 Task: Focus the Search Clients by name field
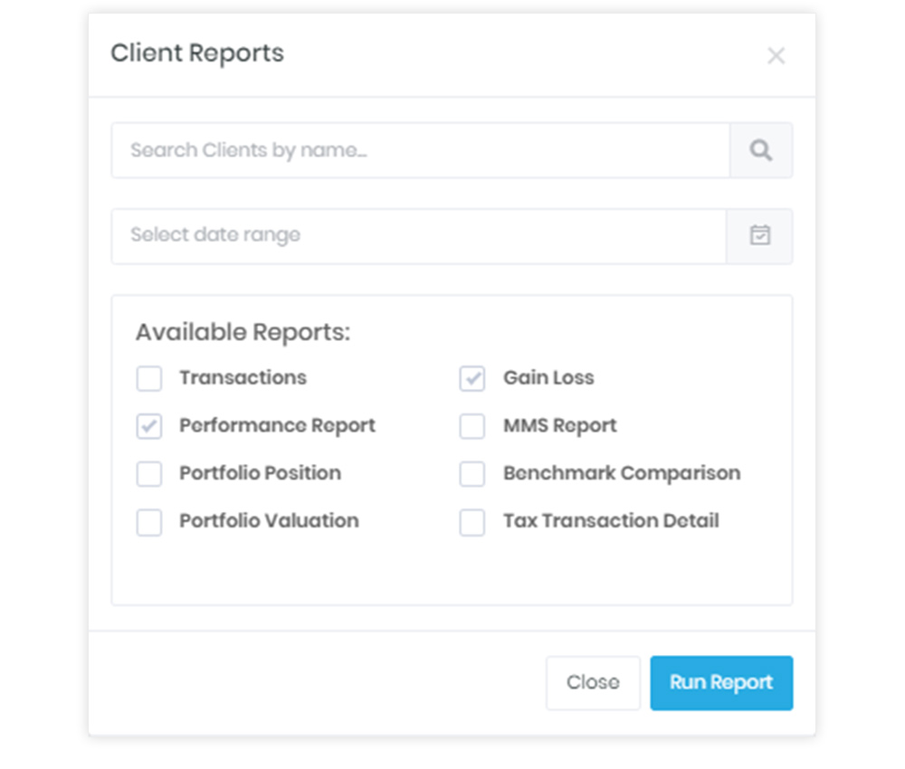pos(420,150)
